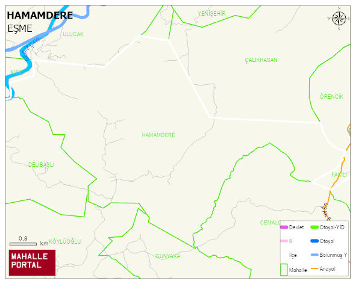Select the YENİŞEHİR neighborhood label
The width and height of the screenshot is (356, 284).
(211, 14)
